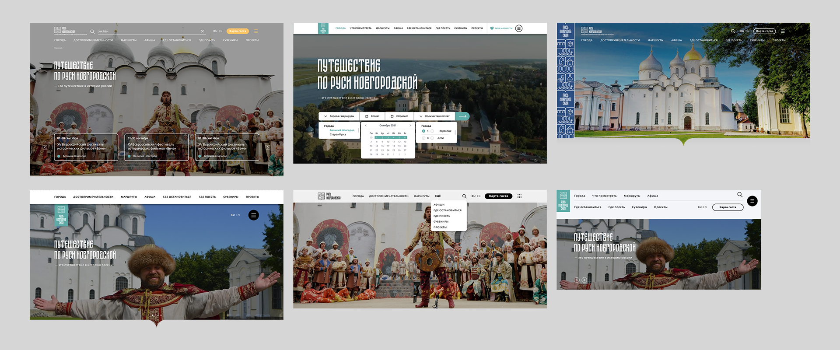This screenshot has width=840, height=350.
Task: Pick day 15 in the October calendar
Action: [377, 146]
